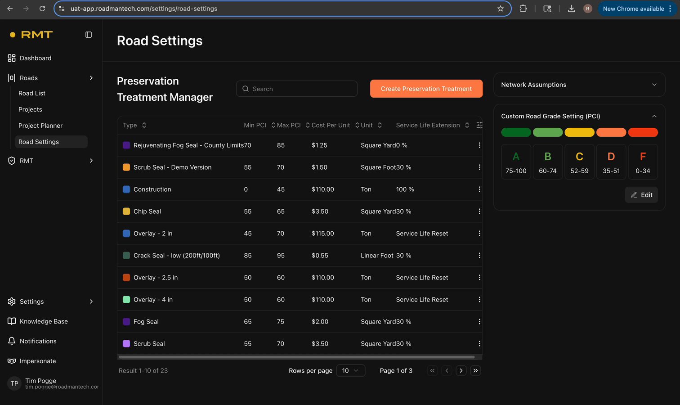
Task: Click the table column settings icon
Action: coord(479,125)
